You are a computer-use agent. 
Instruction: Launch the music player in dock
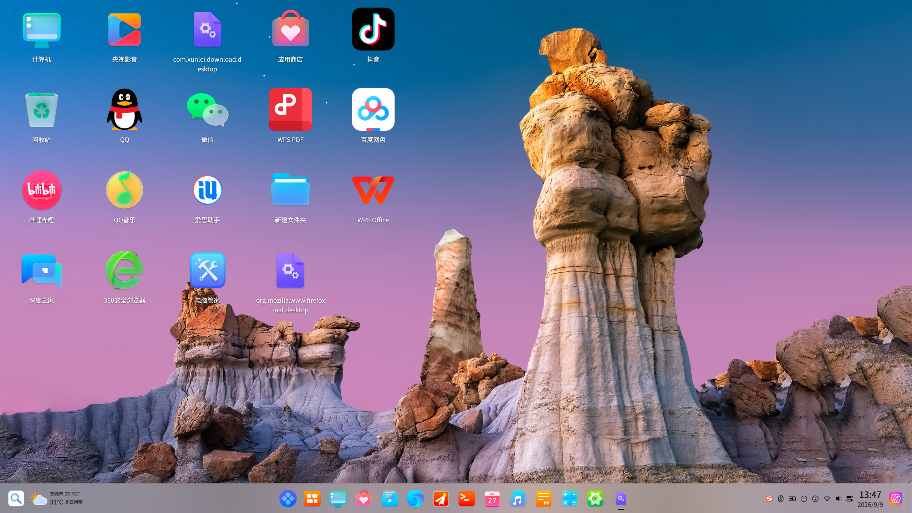pos(518,498)
